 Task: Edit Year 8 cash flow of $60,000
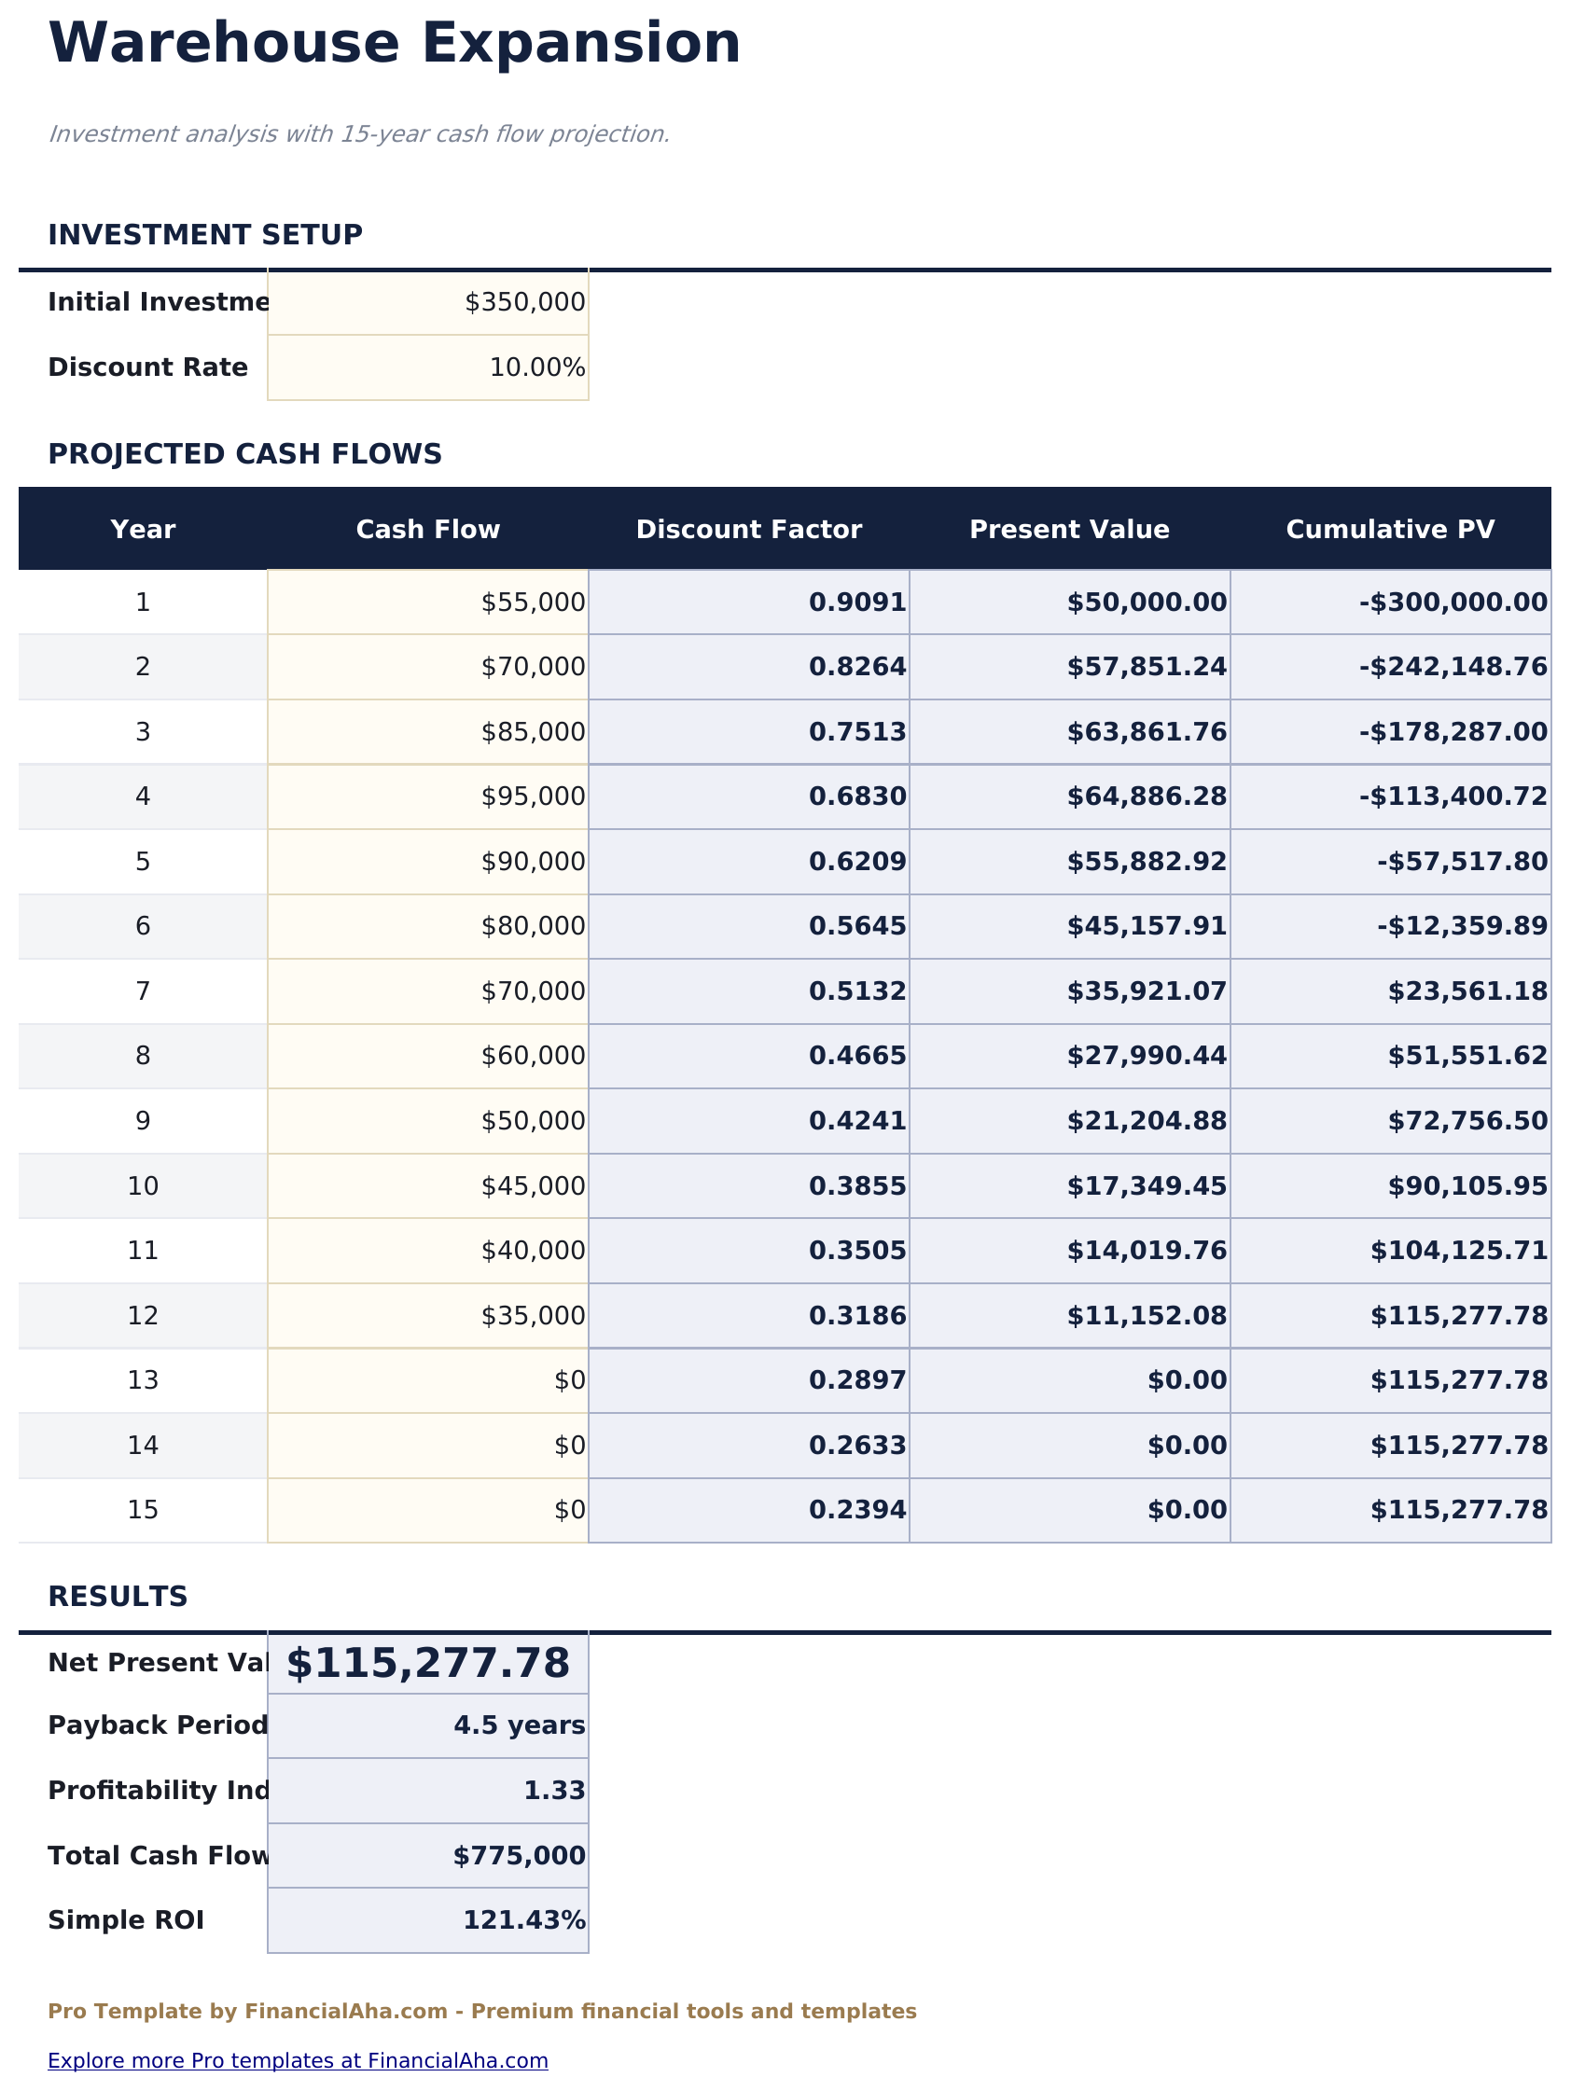[427, 1055]
